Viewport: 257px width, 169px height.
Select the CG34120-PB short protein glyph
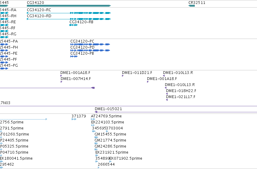(x=74, y=56)
